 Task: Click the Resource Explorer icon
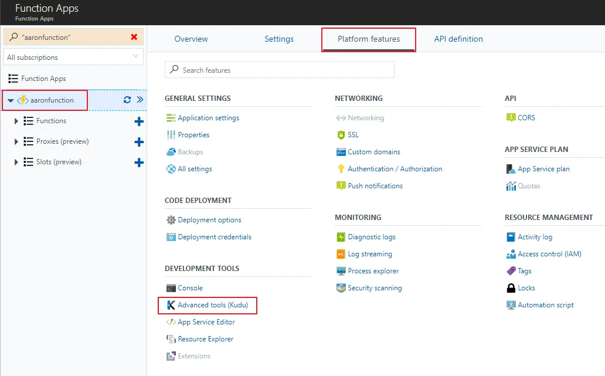point(171,339)
